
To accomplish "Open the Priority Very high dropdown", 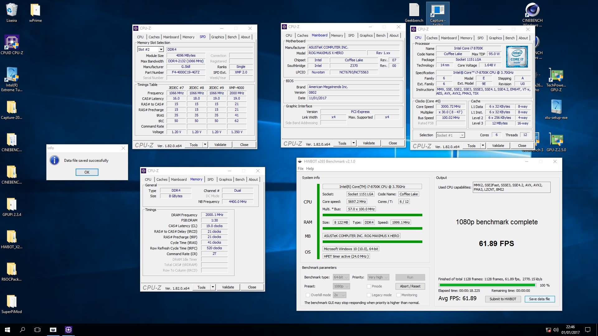I will coord(378,277).
